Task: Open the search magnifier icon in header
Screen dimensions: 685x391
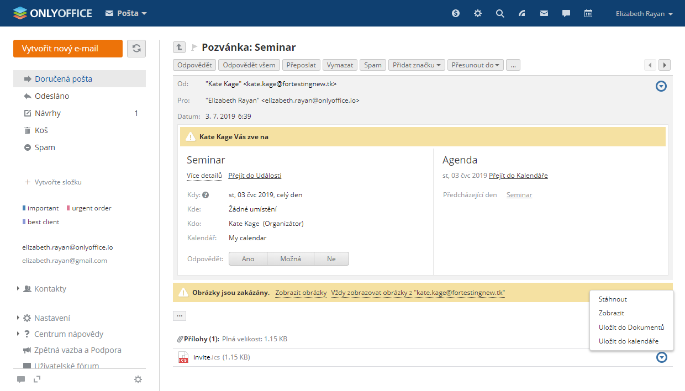Action: (500, 14)
